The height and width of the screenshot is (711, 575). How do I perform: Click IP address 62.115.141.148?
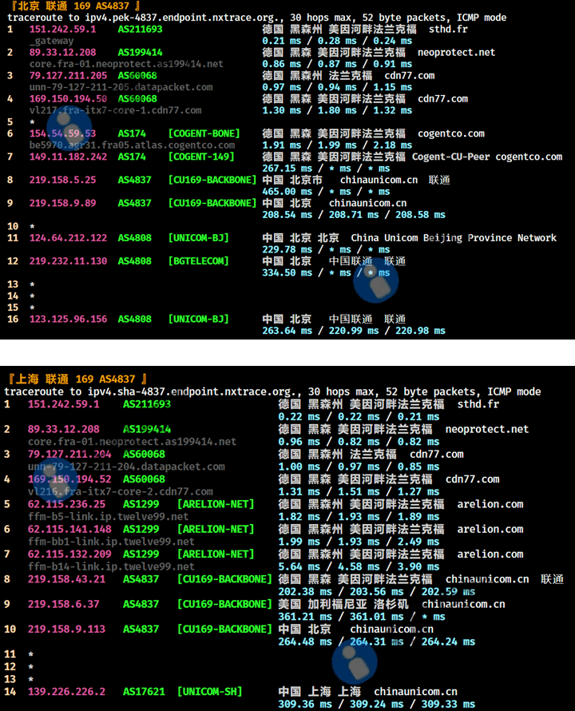(x=69, y=529)
